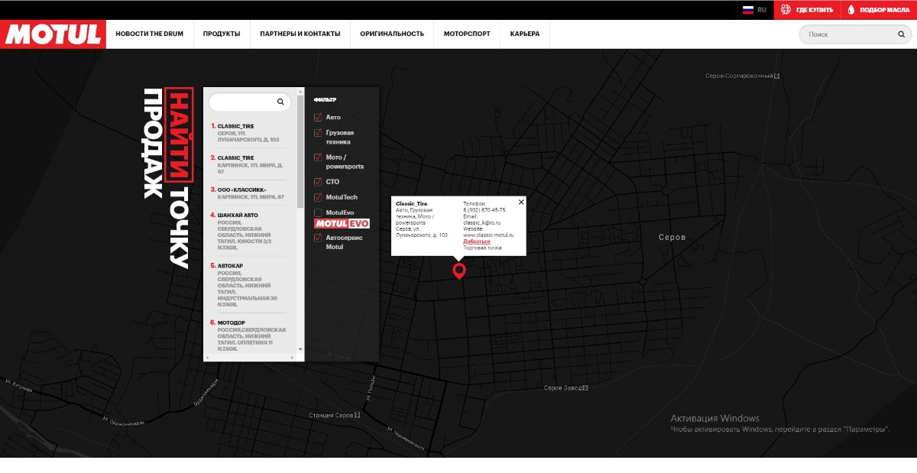Uncheck the 'Грузовая техника' filter checkbox
917x473 pixels.
click(x=318, y=133)
